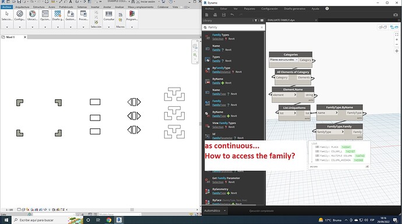
Task: Open the Paquetes menu in Dynamo
Action: (x=249, y=9)
